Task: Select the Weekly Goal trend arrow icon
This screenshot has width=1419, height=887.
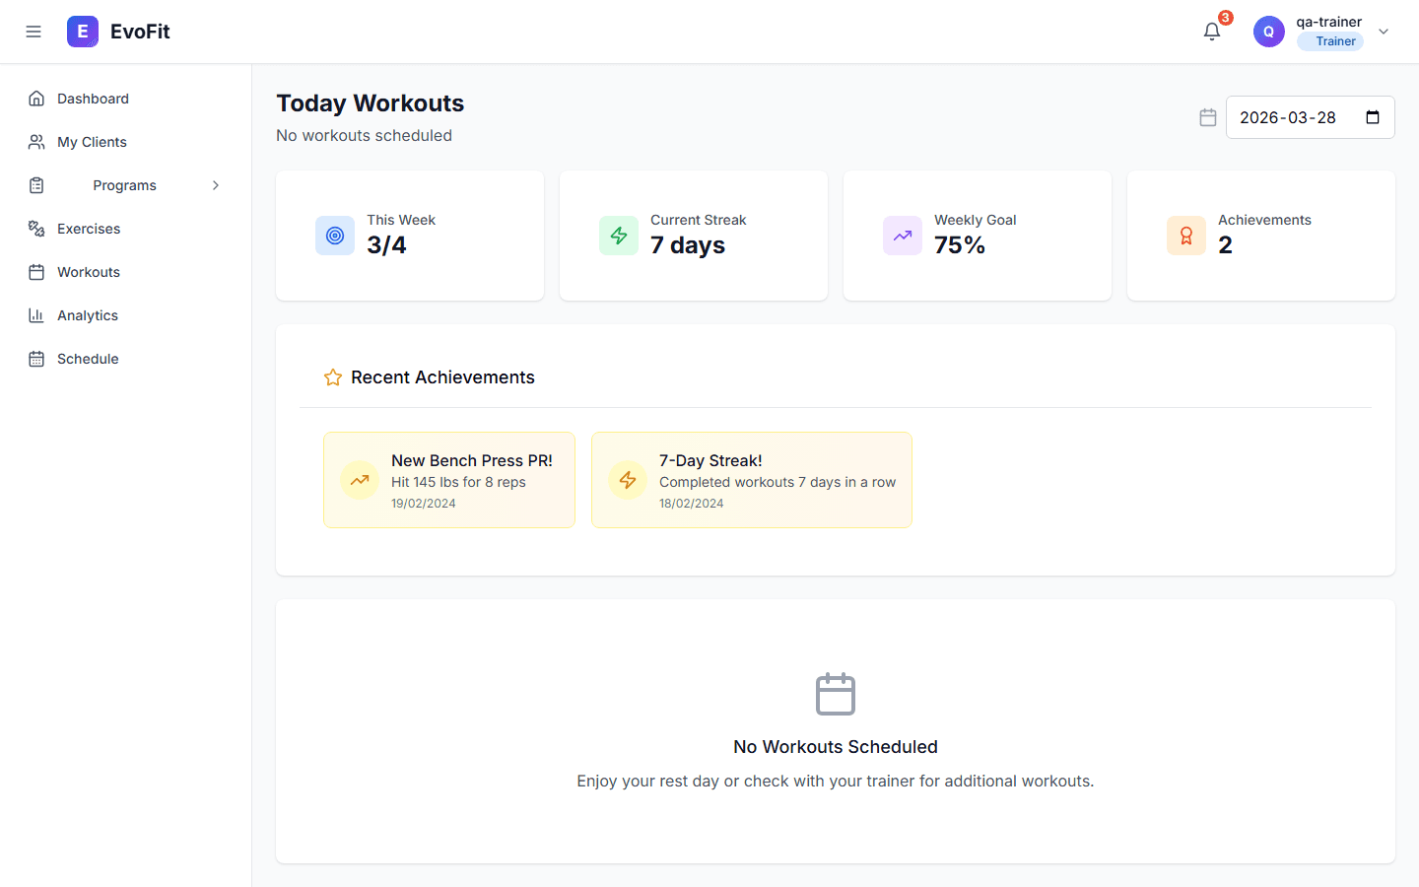Action: click(x=902, y=236)
